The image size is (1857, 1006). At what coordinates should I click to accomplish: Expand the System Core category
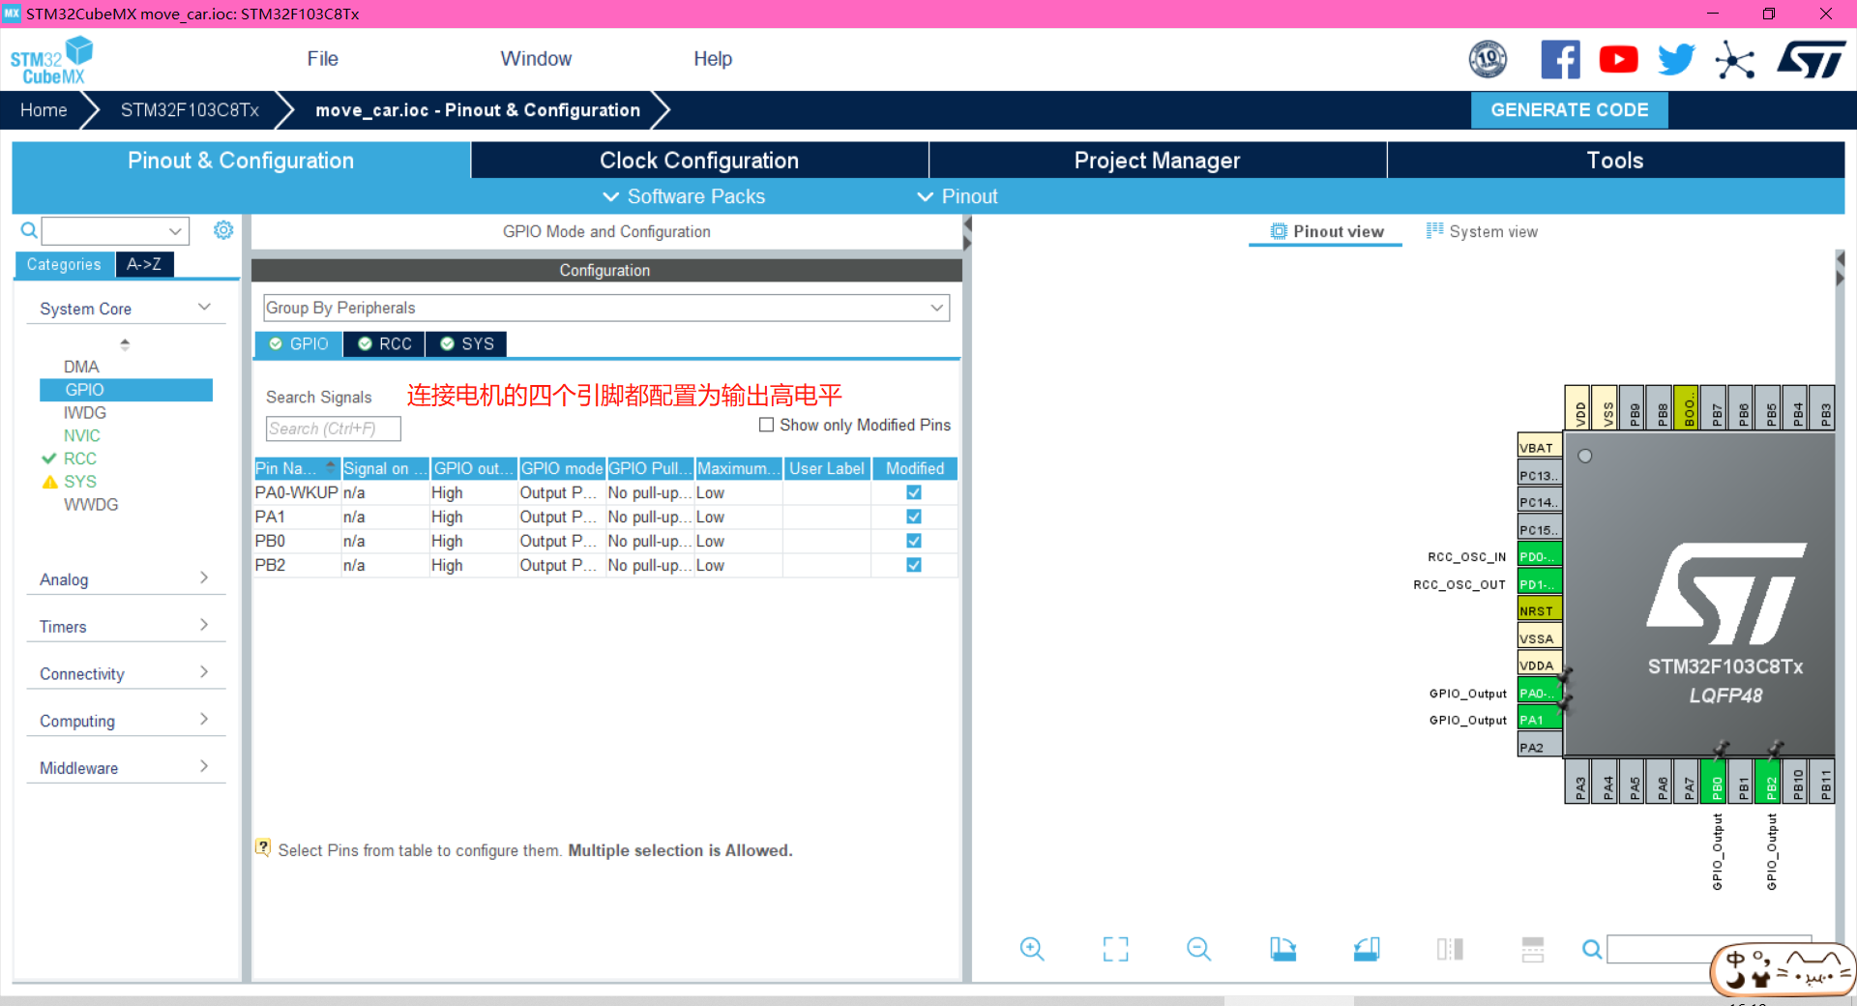(126, 309)
